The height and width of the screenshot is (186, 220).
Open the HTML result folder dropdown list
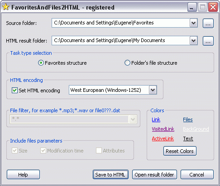point(194,41)
